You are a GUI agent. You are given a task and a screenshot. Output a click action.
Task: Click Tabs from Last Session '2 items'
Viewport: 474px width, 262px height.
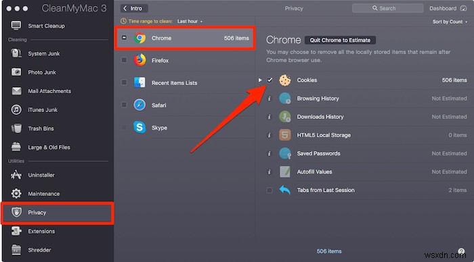[x=457, y=190]
